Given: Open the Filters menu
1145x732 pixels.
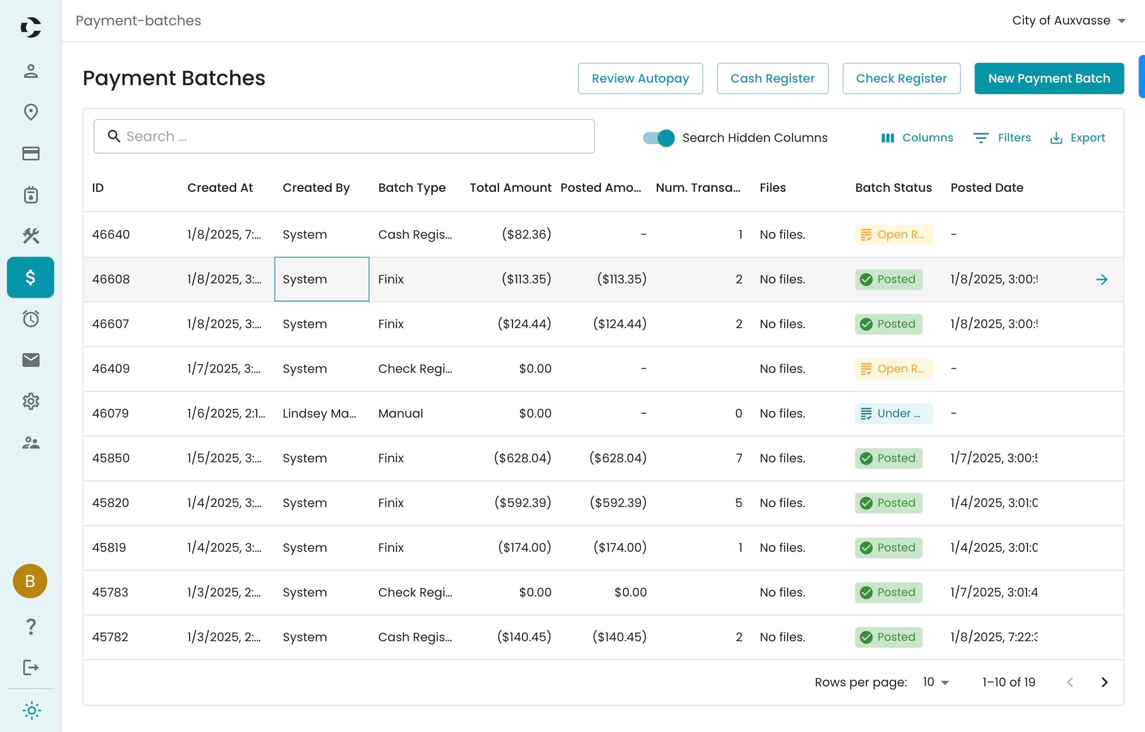Looking at the screenshot, I should coord(1002,138).
